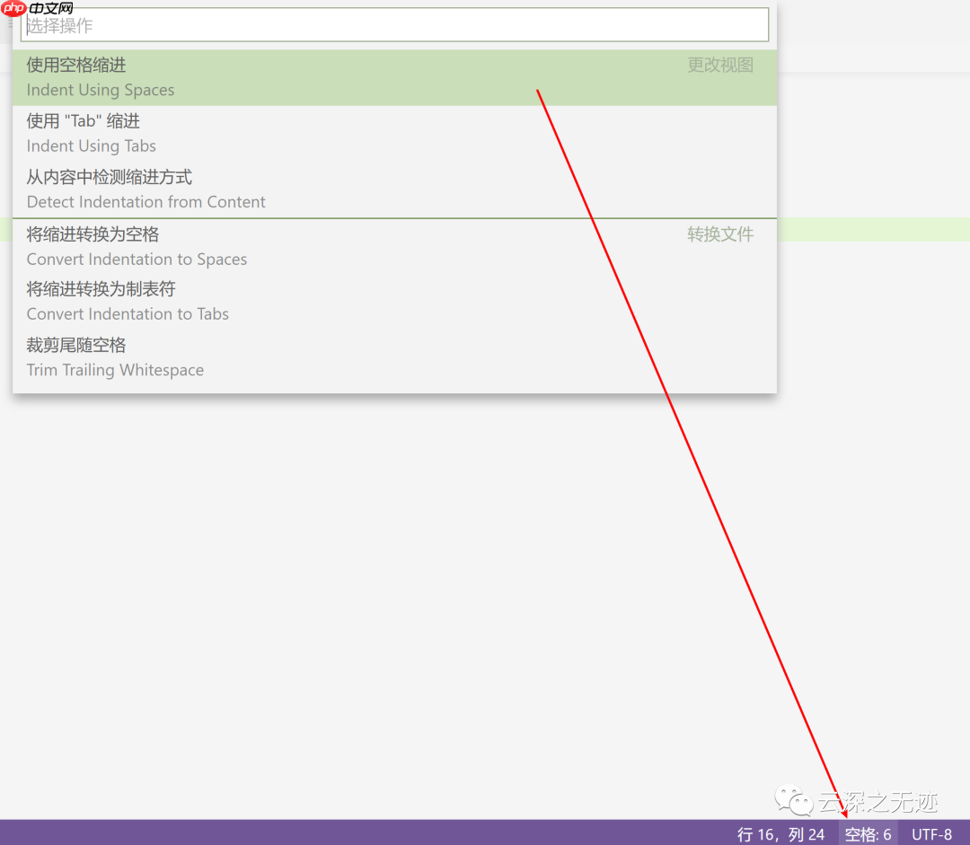
Task: Choose 使用 "Tab" 缩进 Indent Using Tabs
Action: tap(394, 134)
